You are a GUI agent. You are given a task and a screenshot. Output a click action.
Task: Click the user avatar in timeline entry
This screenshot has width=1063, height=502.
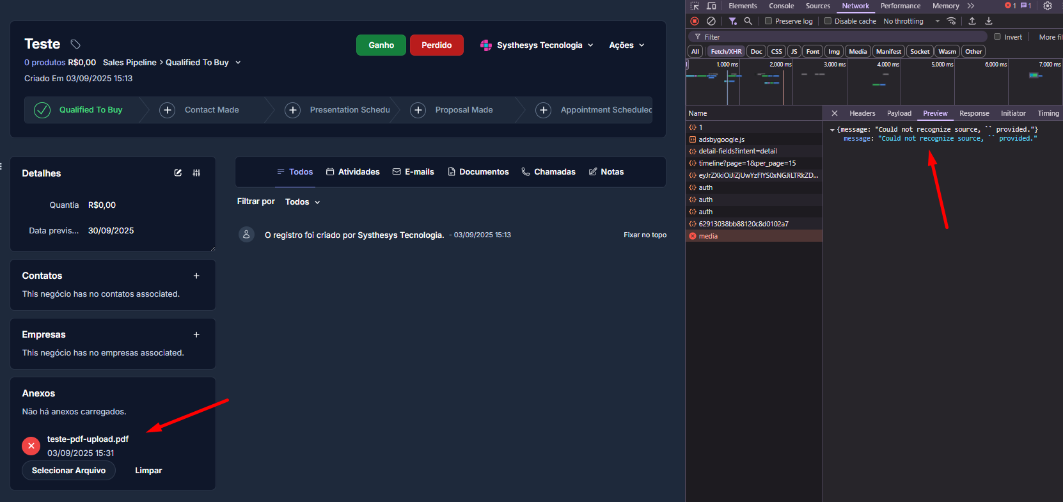pyautogui.click(x=246, y=235)
